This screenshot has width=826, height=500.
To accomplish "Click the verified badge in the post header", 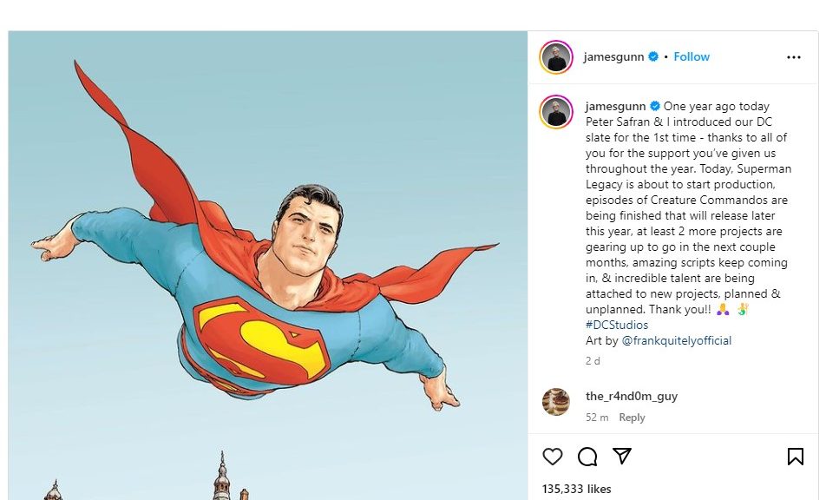I will tap(653, 57).
